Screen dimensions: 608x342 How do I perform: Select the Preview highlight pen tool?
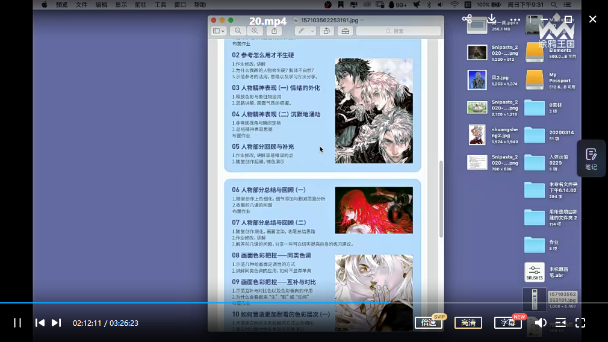pos(301,31)
